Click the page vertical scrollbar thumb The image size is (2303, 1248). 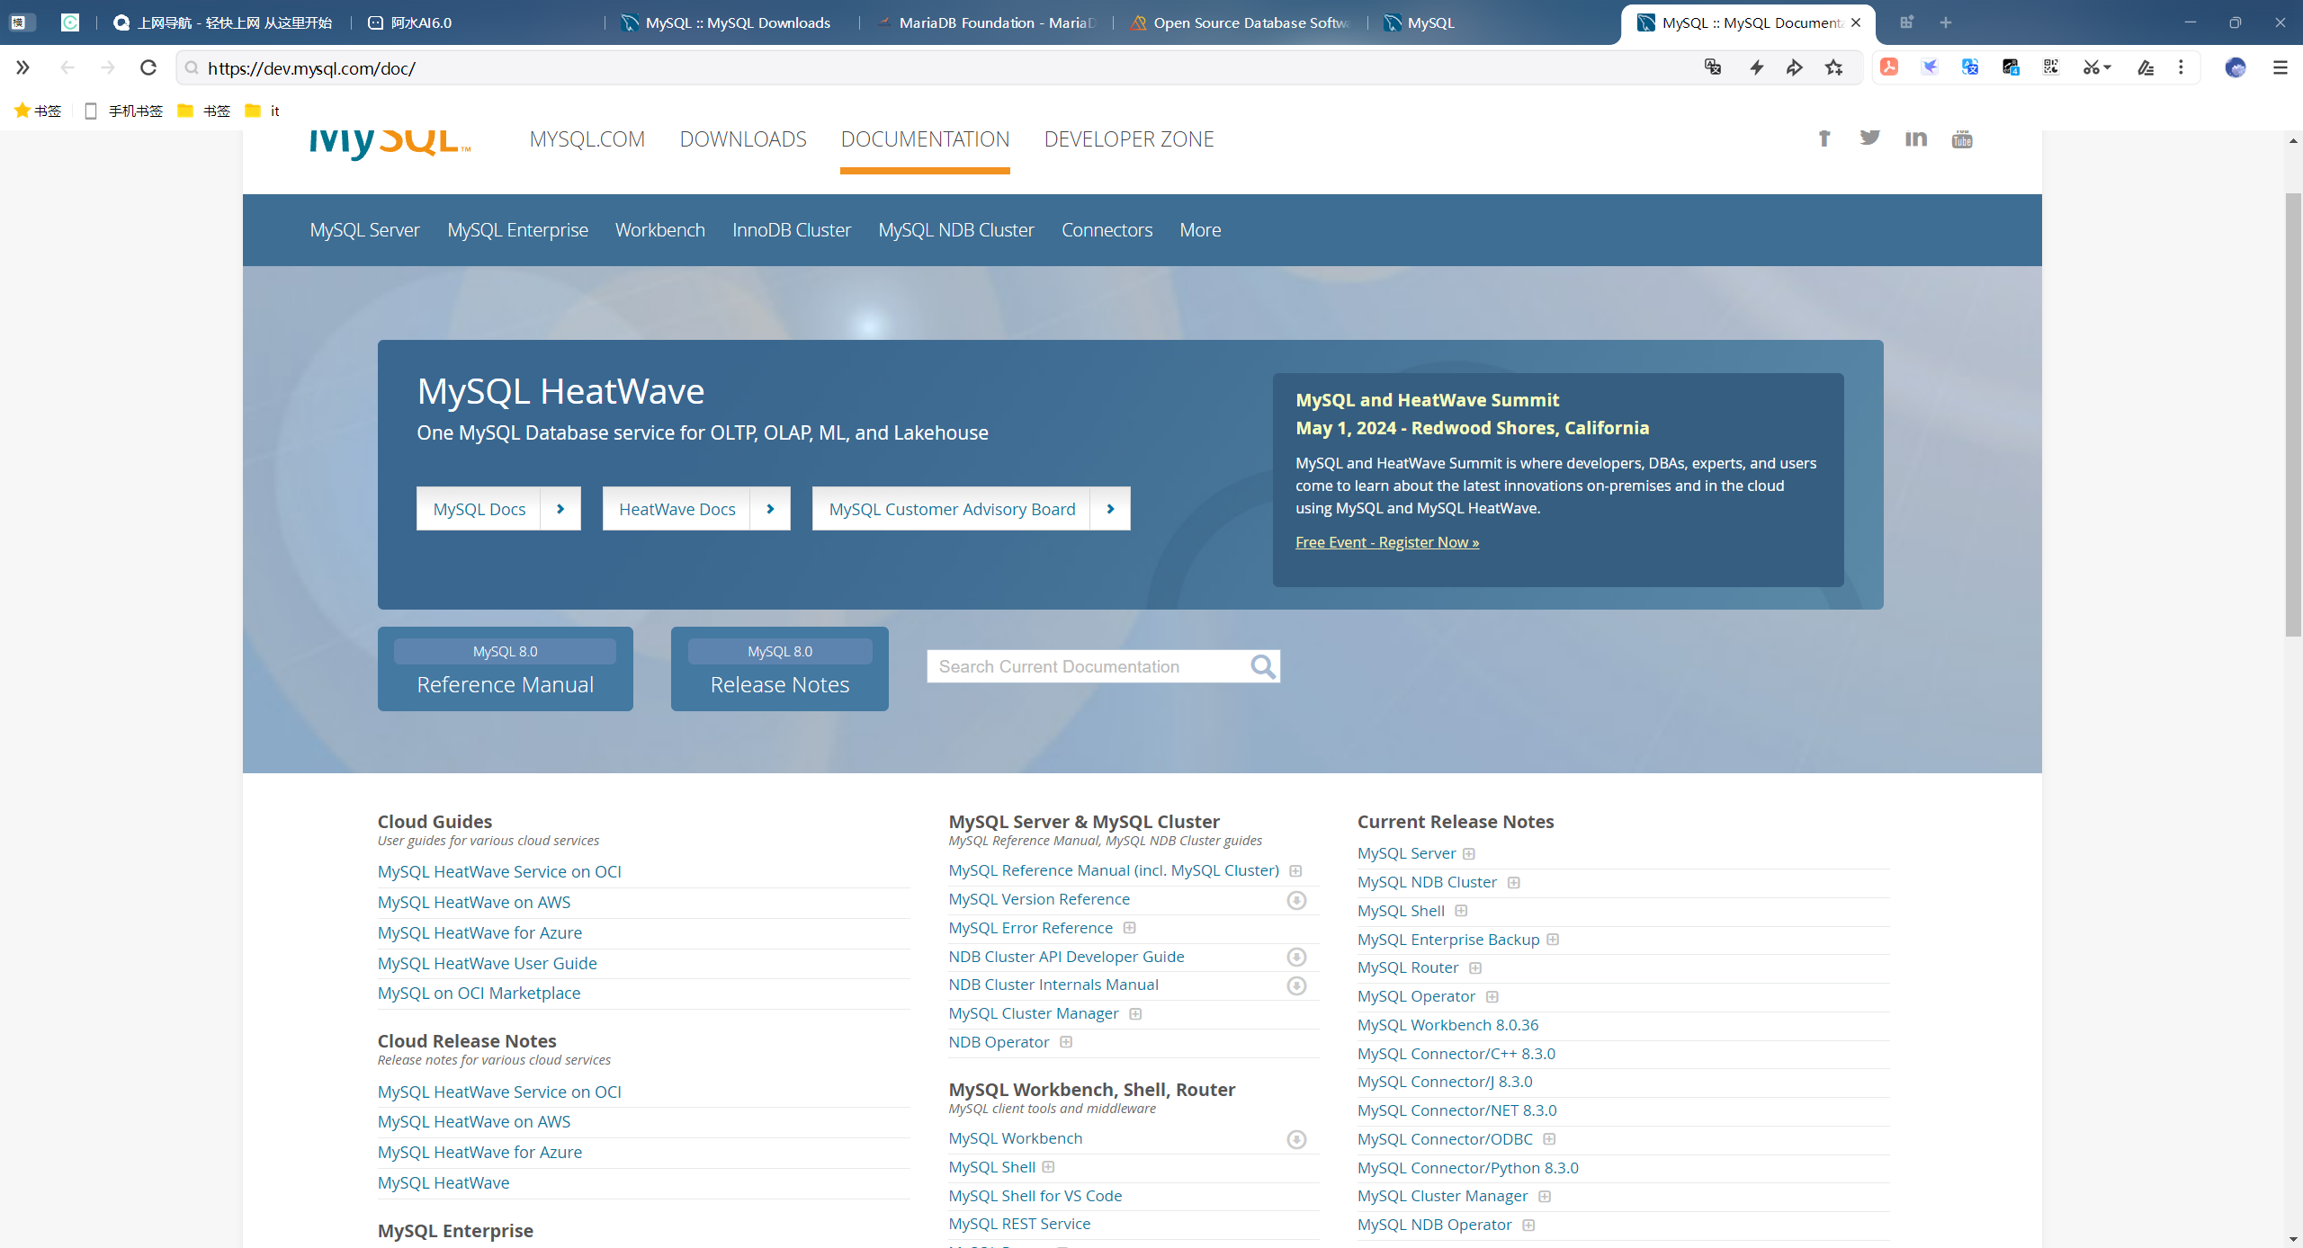(x=2293, y=414)
